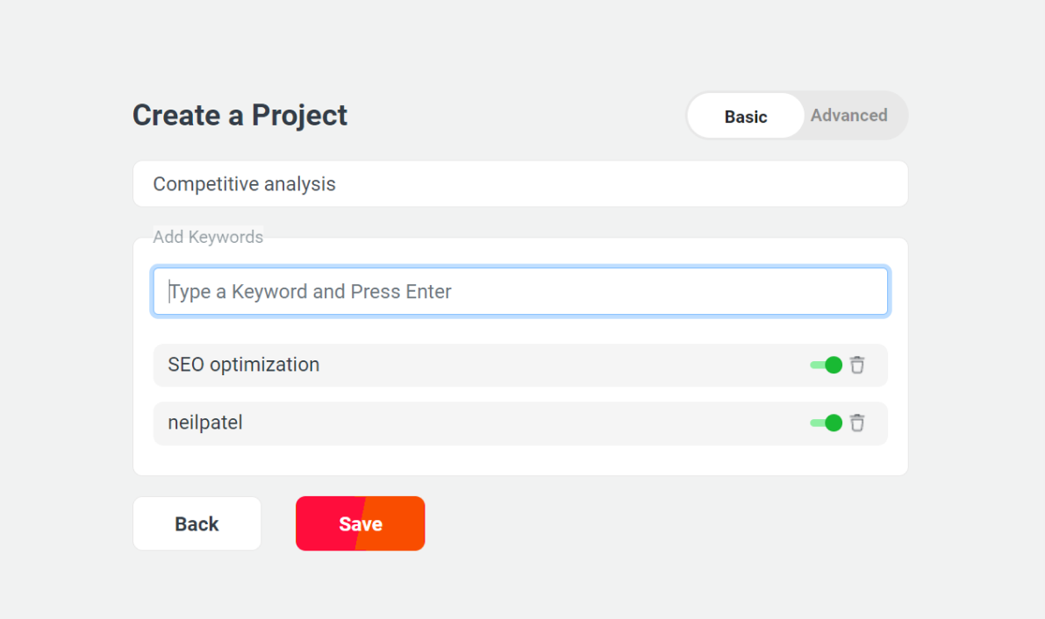Select the Basic tab

tap(746, 116)
